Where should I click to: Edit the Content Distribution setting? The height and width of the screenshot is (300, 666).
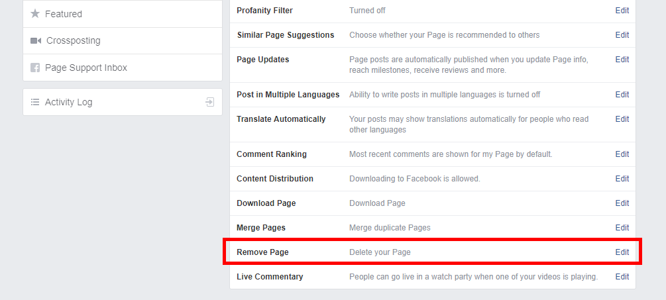click(x=622, y=179)
